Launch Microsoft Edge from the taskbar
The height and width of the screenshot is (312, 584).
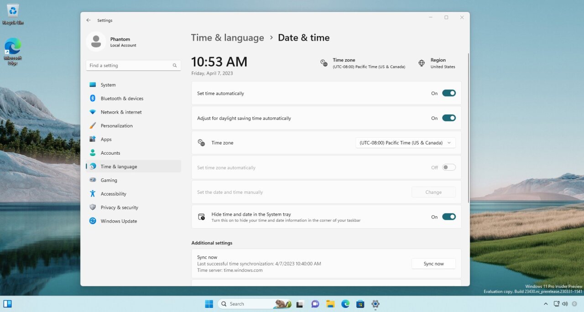pos(345,303)
